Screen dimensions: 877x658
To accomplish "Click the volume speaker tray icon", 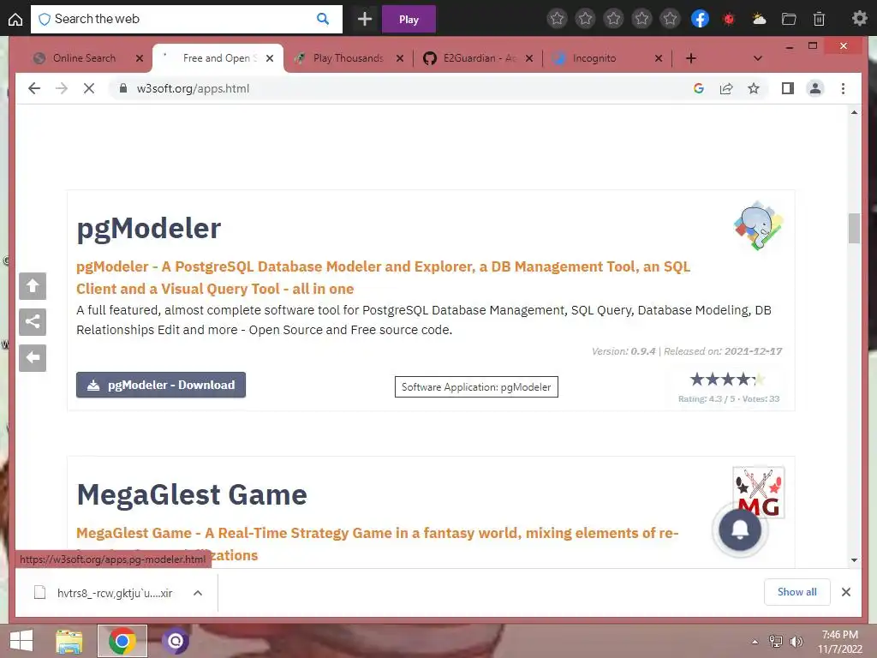I will [x=796, y=642].
